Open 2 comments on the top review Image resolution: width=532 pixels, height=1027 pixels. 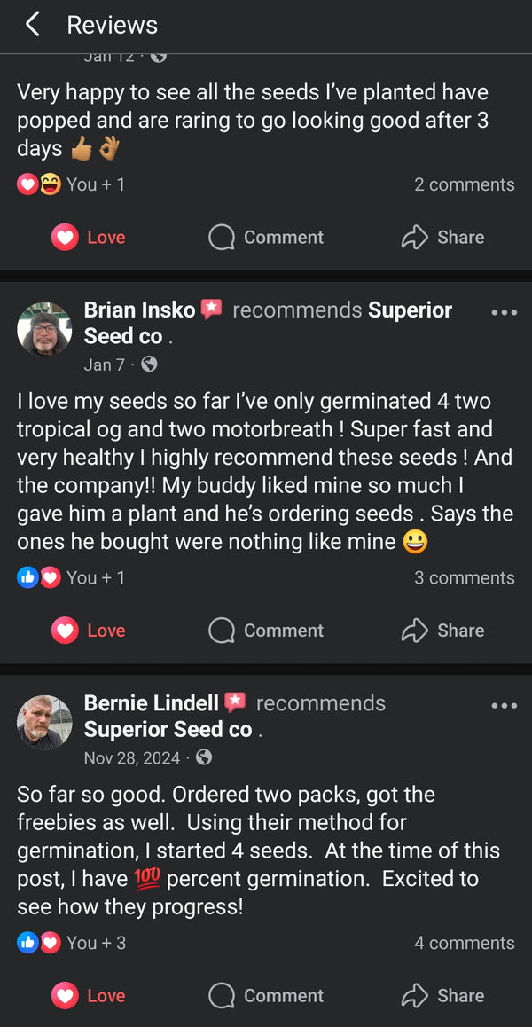[x=464, y=185]
